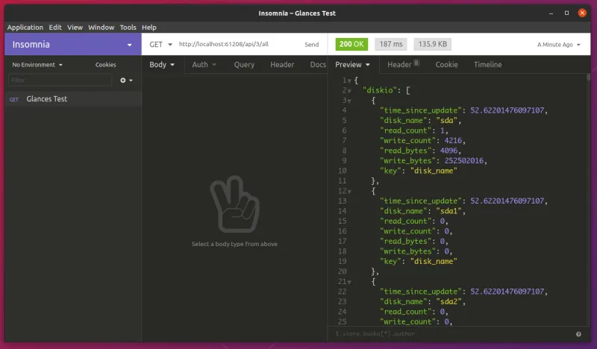Expand the Preview mode dropdown
The image size is (597, 349).
(x=352, y=65)
